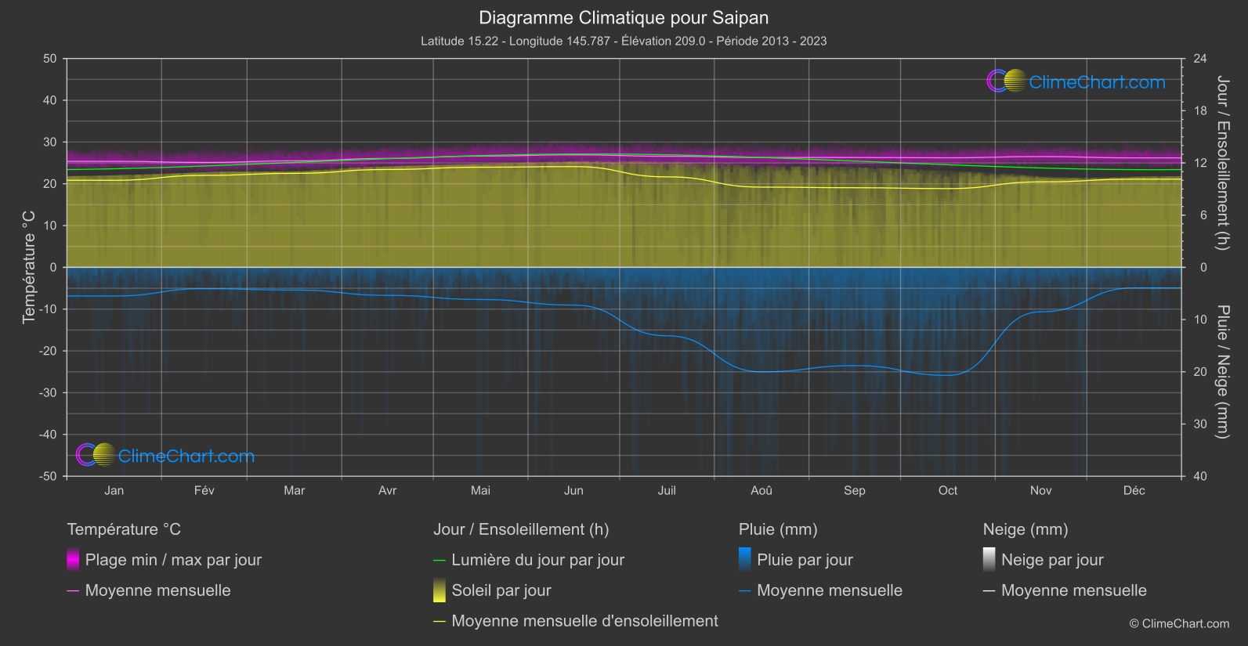This screenshot has height=646, width=1248.
Task: Click the 'Pluie (mm)' legend heading
Action: [x=778, y=529]
